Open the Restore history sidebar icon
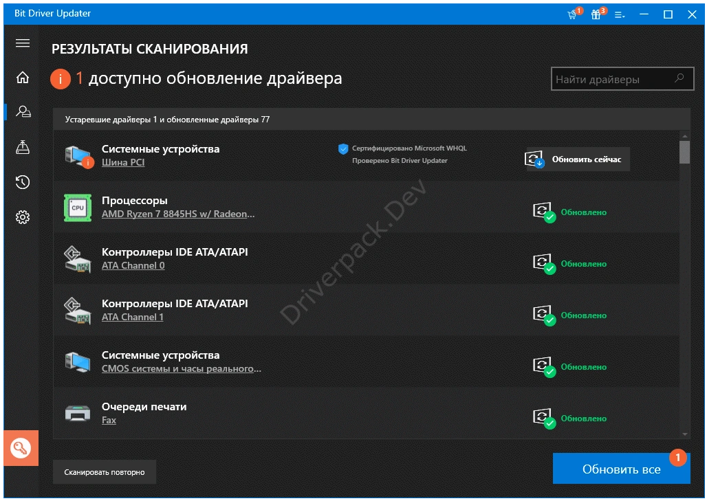The image size is (707, 501). (23, 182)
